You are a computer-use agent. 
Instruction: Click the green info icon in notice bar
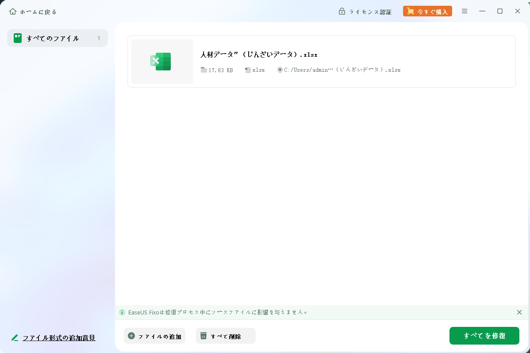click(x=122, y=312)
